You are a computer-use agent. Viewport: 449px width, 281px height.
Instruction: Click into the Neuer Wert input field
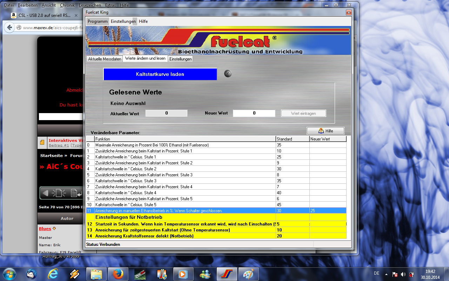(x=254, y=113)
